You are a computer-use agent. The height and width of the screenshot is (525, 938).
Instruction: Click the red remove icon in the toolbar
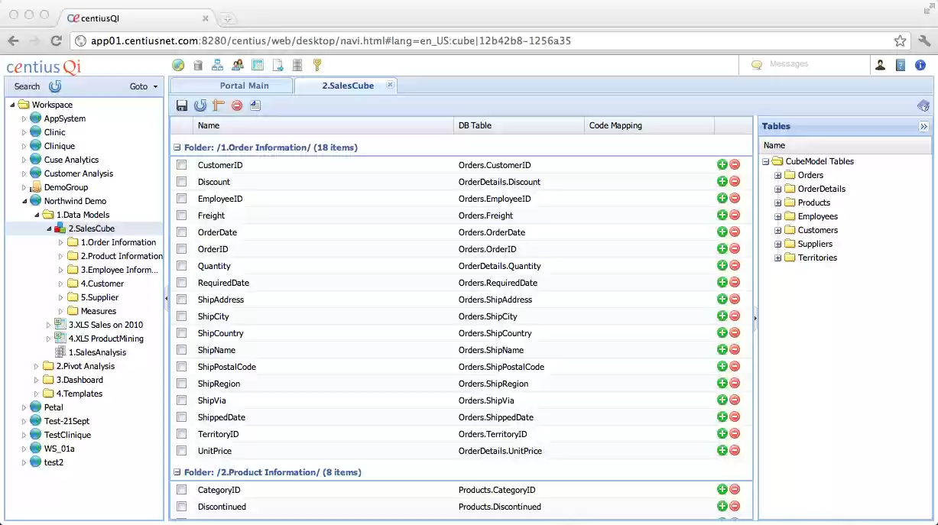click(235, 105)
